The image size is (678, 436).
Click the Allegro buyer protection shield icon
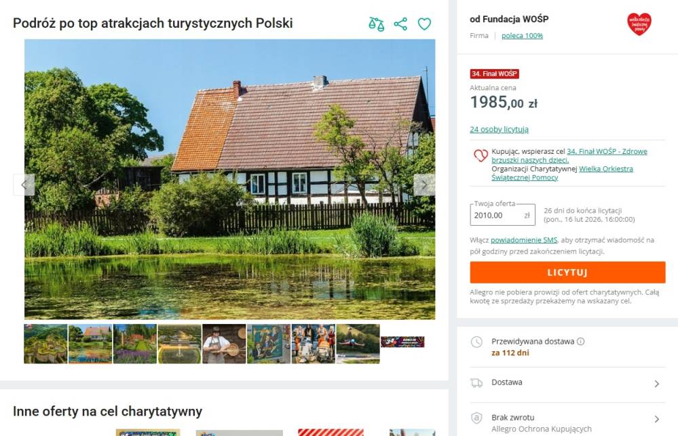pos(476,418)
